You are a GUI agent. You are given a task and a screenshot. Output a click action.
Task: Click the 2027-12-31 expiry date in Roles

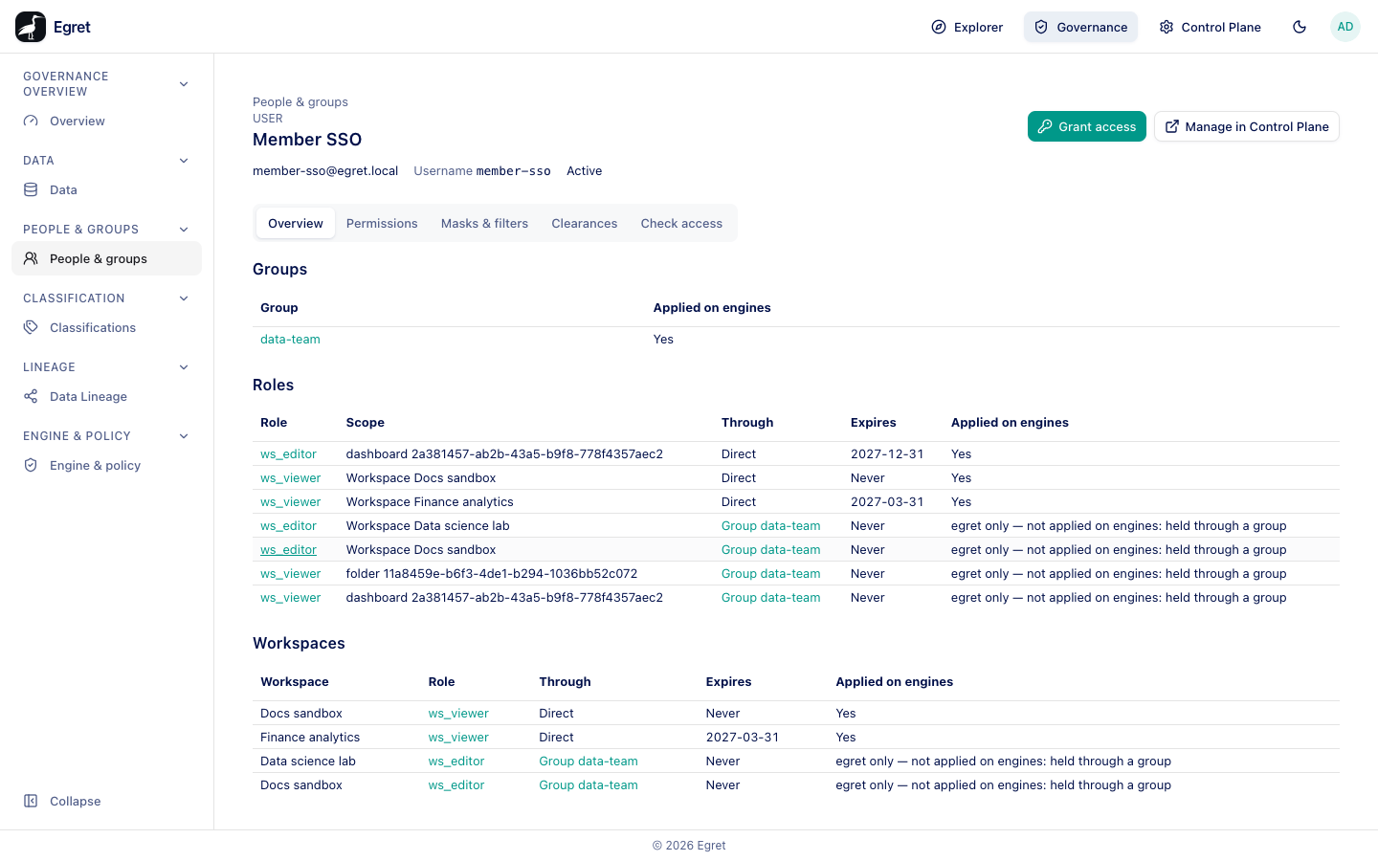point(887,454)
